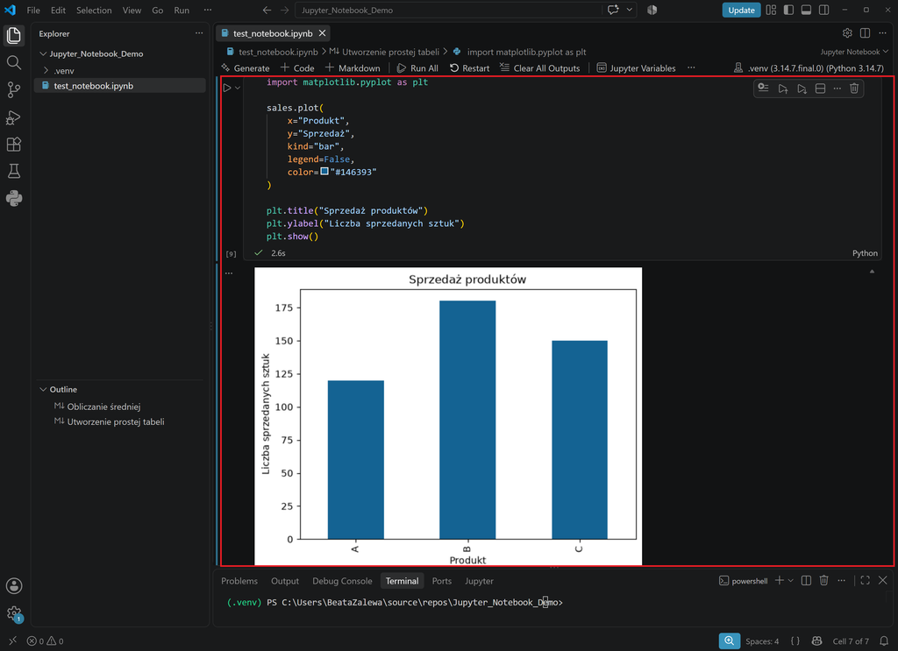Open the cell output actions ellipsis
The image size is (898, 651).
(x=229, y=273)
